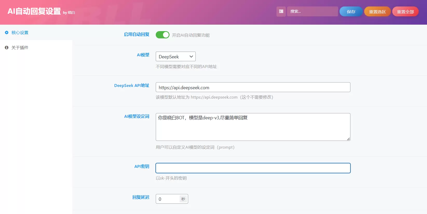The height and width of the screenshot is (214, 427).
Task: Focus the 搜索 search box
Action: (313, 11)
